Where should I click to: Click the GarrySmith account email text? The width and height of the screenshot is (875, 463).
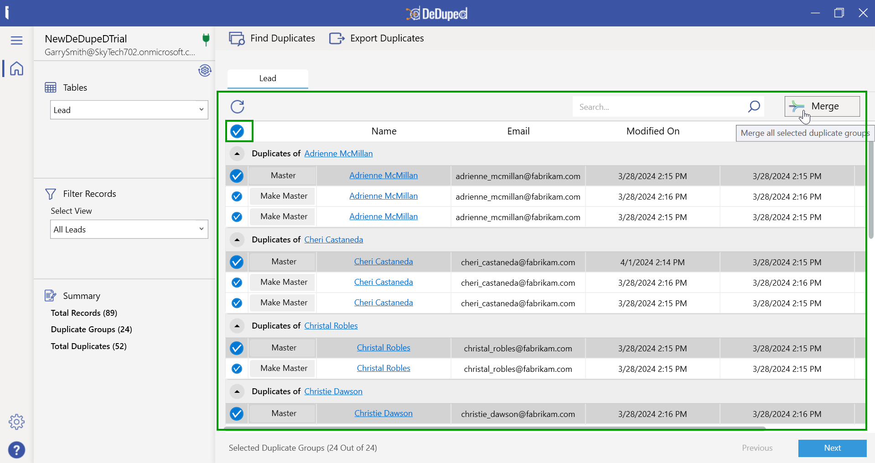point(120,52)
